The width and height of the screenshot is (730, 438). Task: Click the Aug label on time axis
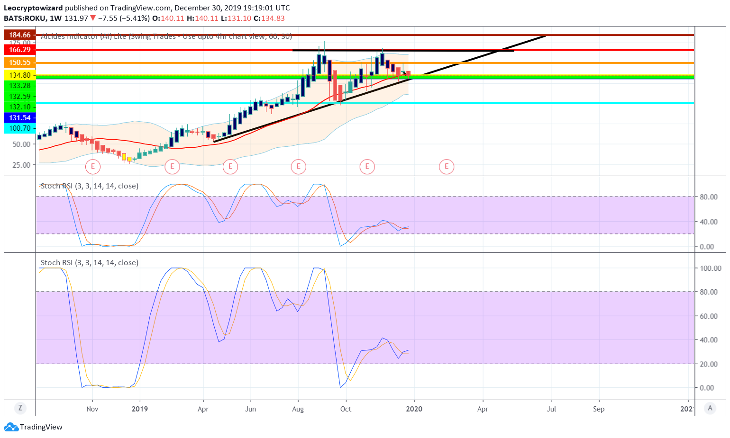tap(298, 409)
